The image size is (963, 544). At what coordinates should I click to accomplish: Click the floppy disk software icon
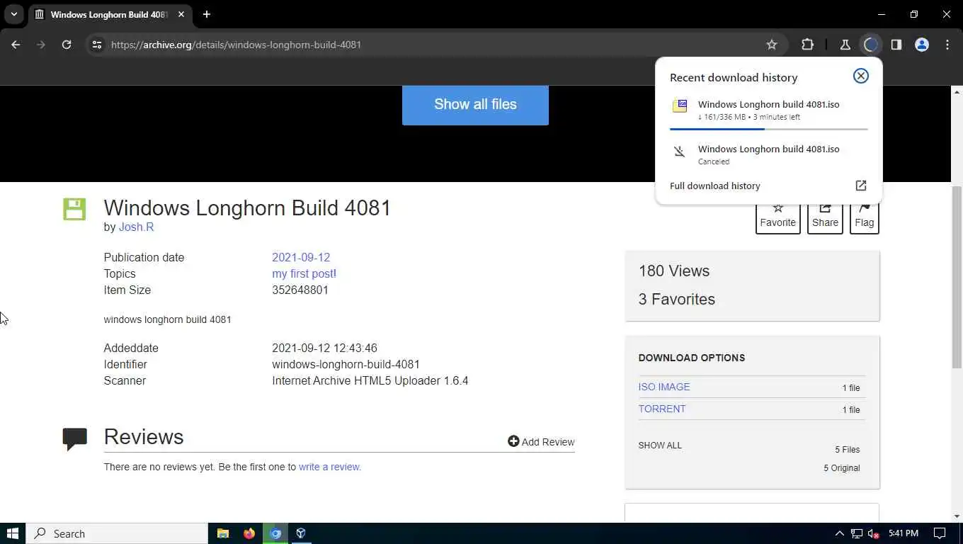74,209
